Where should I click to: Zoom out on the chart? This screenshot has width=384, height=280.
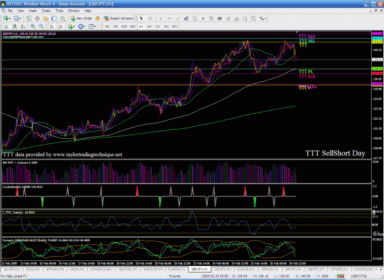coord(41,26)
